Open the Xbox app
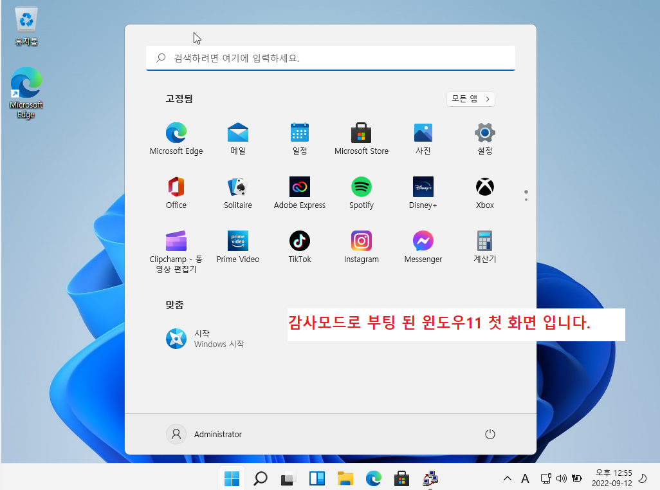 pyautogui.click(x=484, y=193)
